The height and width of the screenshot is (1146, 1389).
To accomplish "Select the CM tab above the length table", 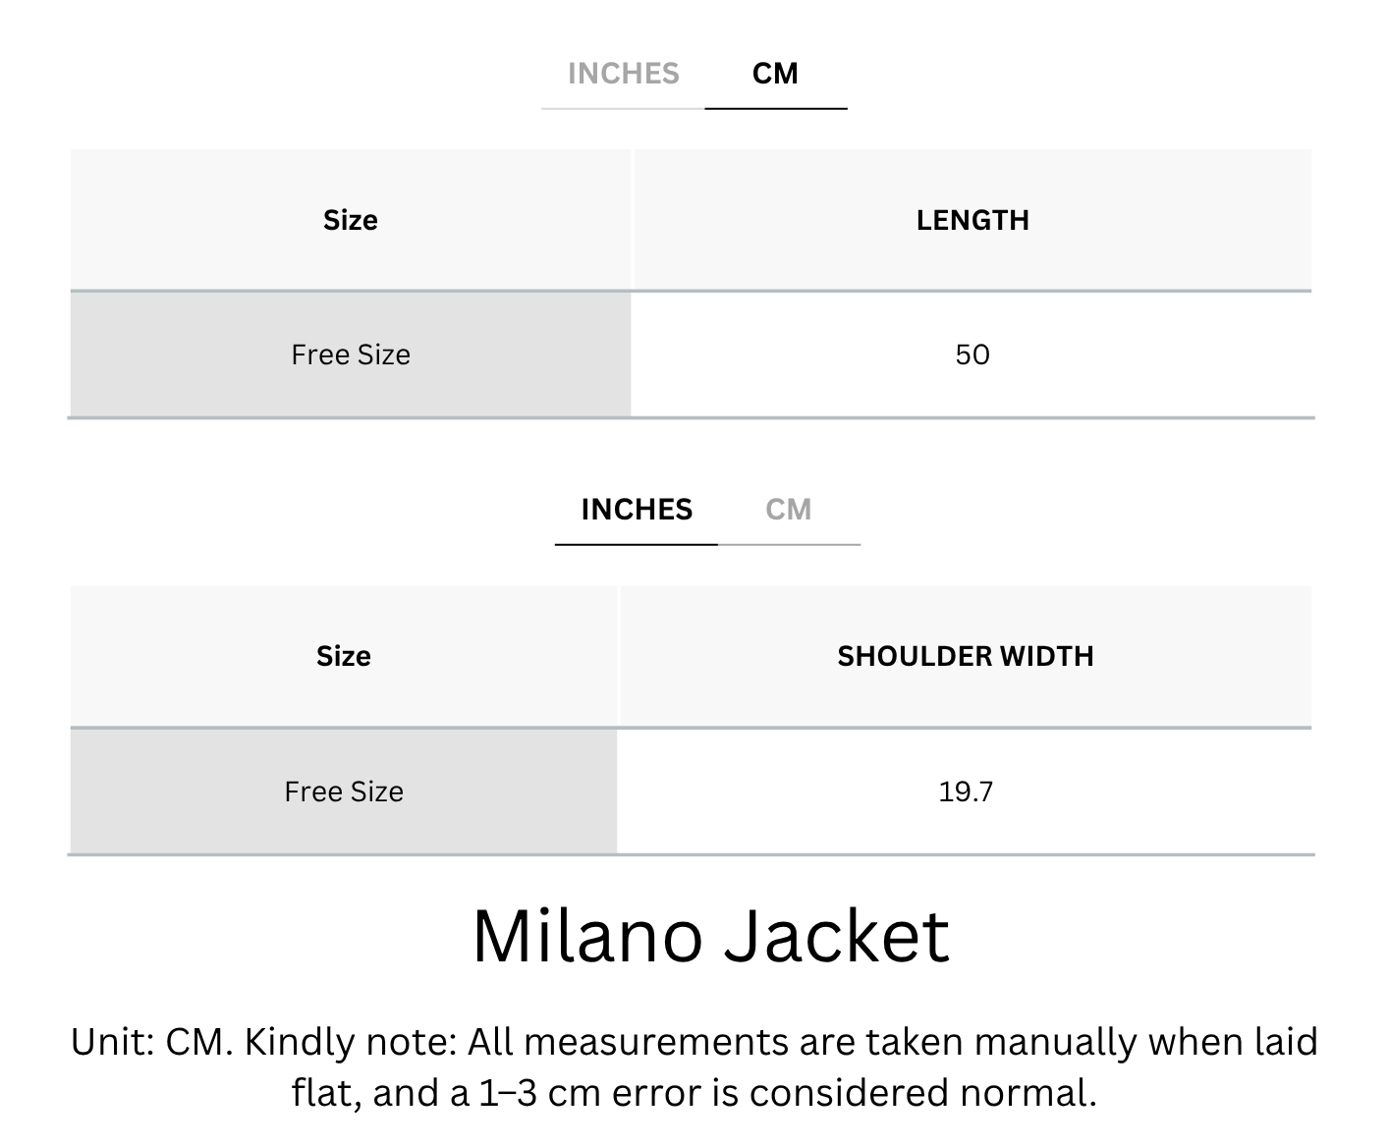I will 775,74.
